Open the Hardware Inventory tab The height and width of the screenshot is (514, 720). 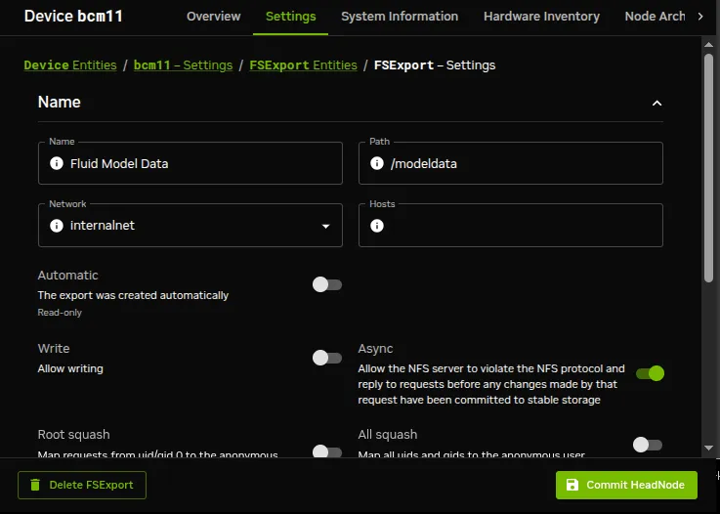coord(541,17)
